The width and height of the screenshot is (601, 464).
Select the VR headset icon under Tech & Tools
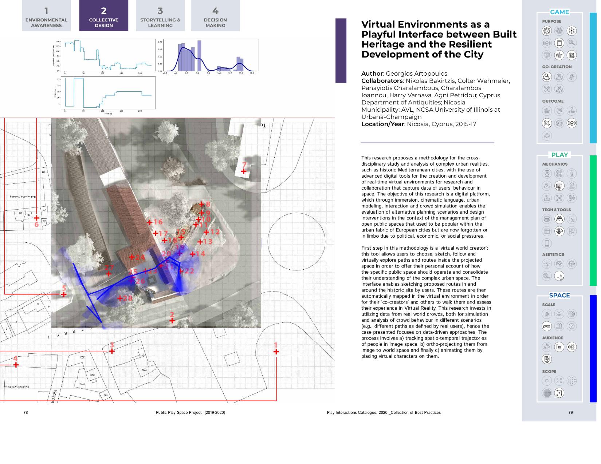tap(559, 219)
